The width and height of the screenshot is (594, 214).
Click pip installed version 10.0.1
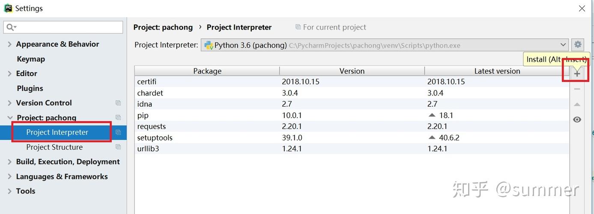(292, 116)
